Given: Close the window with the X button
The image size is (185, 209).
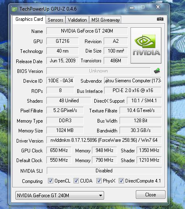Looking at the screenshot, I should coord(158,7).
